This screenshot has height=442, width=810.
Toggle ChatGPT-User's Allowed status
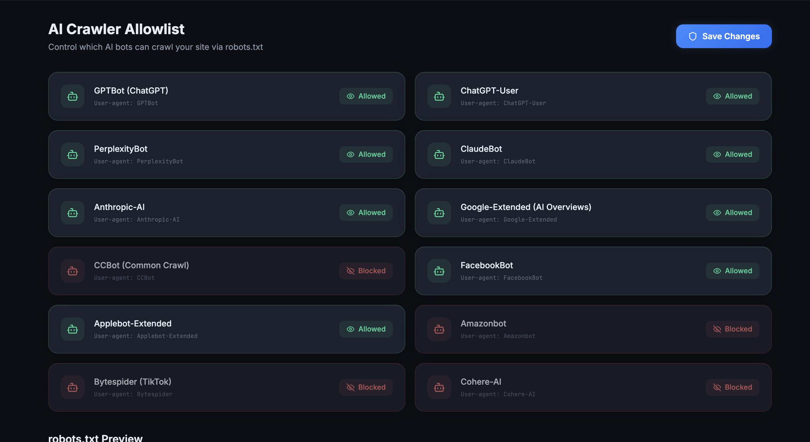click(x=732, y=96)
